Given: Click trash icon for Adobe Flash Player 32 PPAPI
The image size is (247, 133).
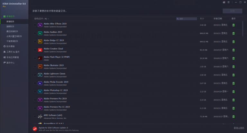Looking at the screenshot, I should point(233,58).
